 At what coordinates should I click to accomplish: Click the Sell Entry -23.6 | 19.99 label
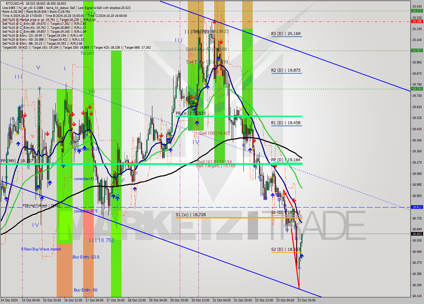click(x=207, y=62)
